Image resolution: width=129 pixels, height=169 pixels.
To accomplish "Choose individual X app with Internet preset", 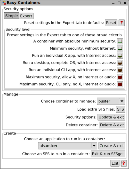I will click(120, 56).
